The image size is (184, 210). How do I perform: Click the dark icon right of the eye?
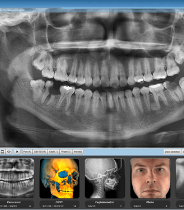(17, 152)
